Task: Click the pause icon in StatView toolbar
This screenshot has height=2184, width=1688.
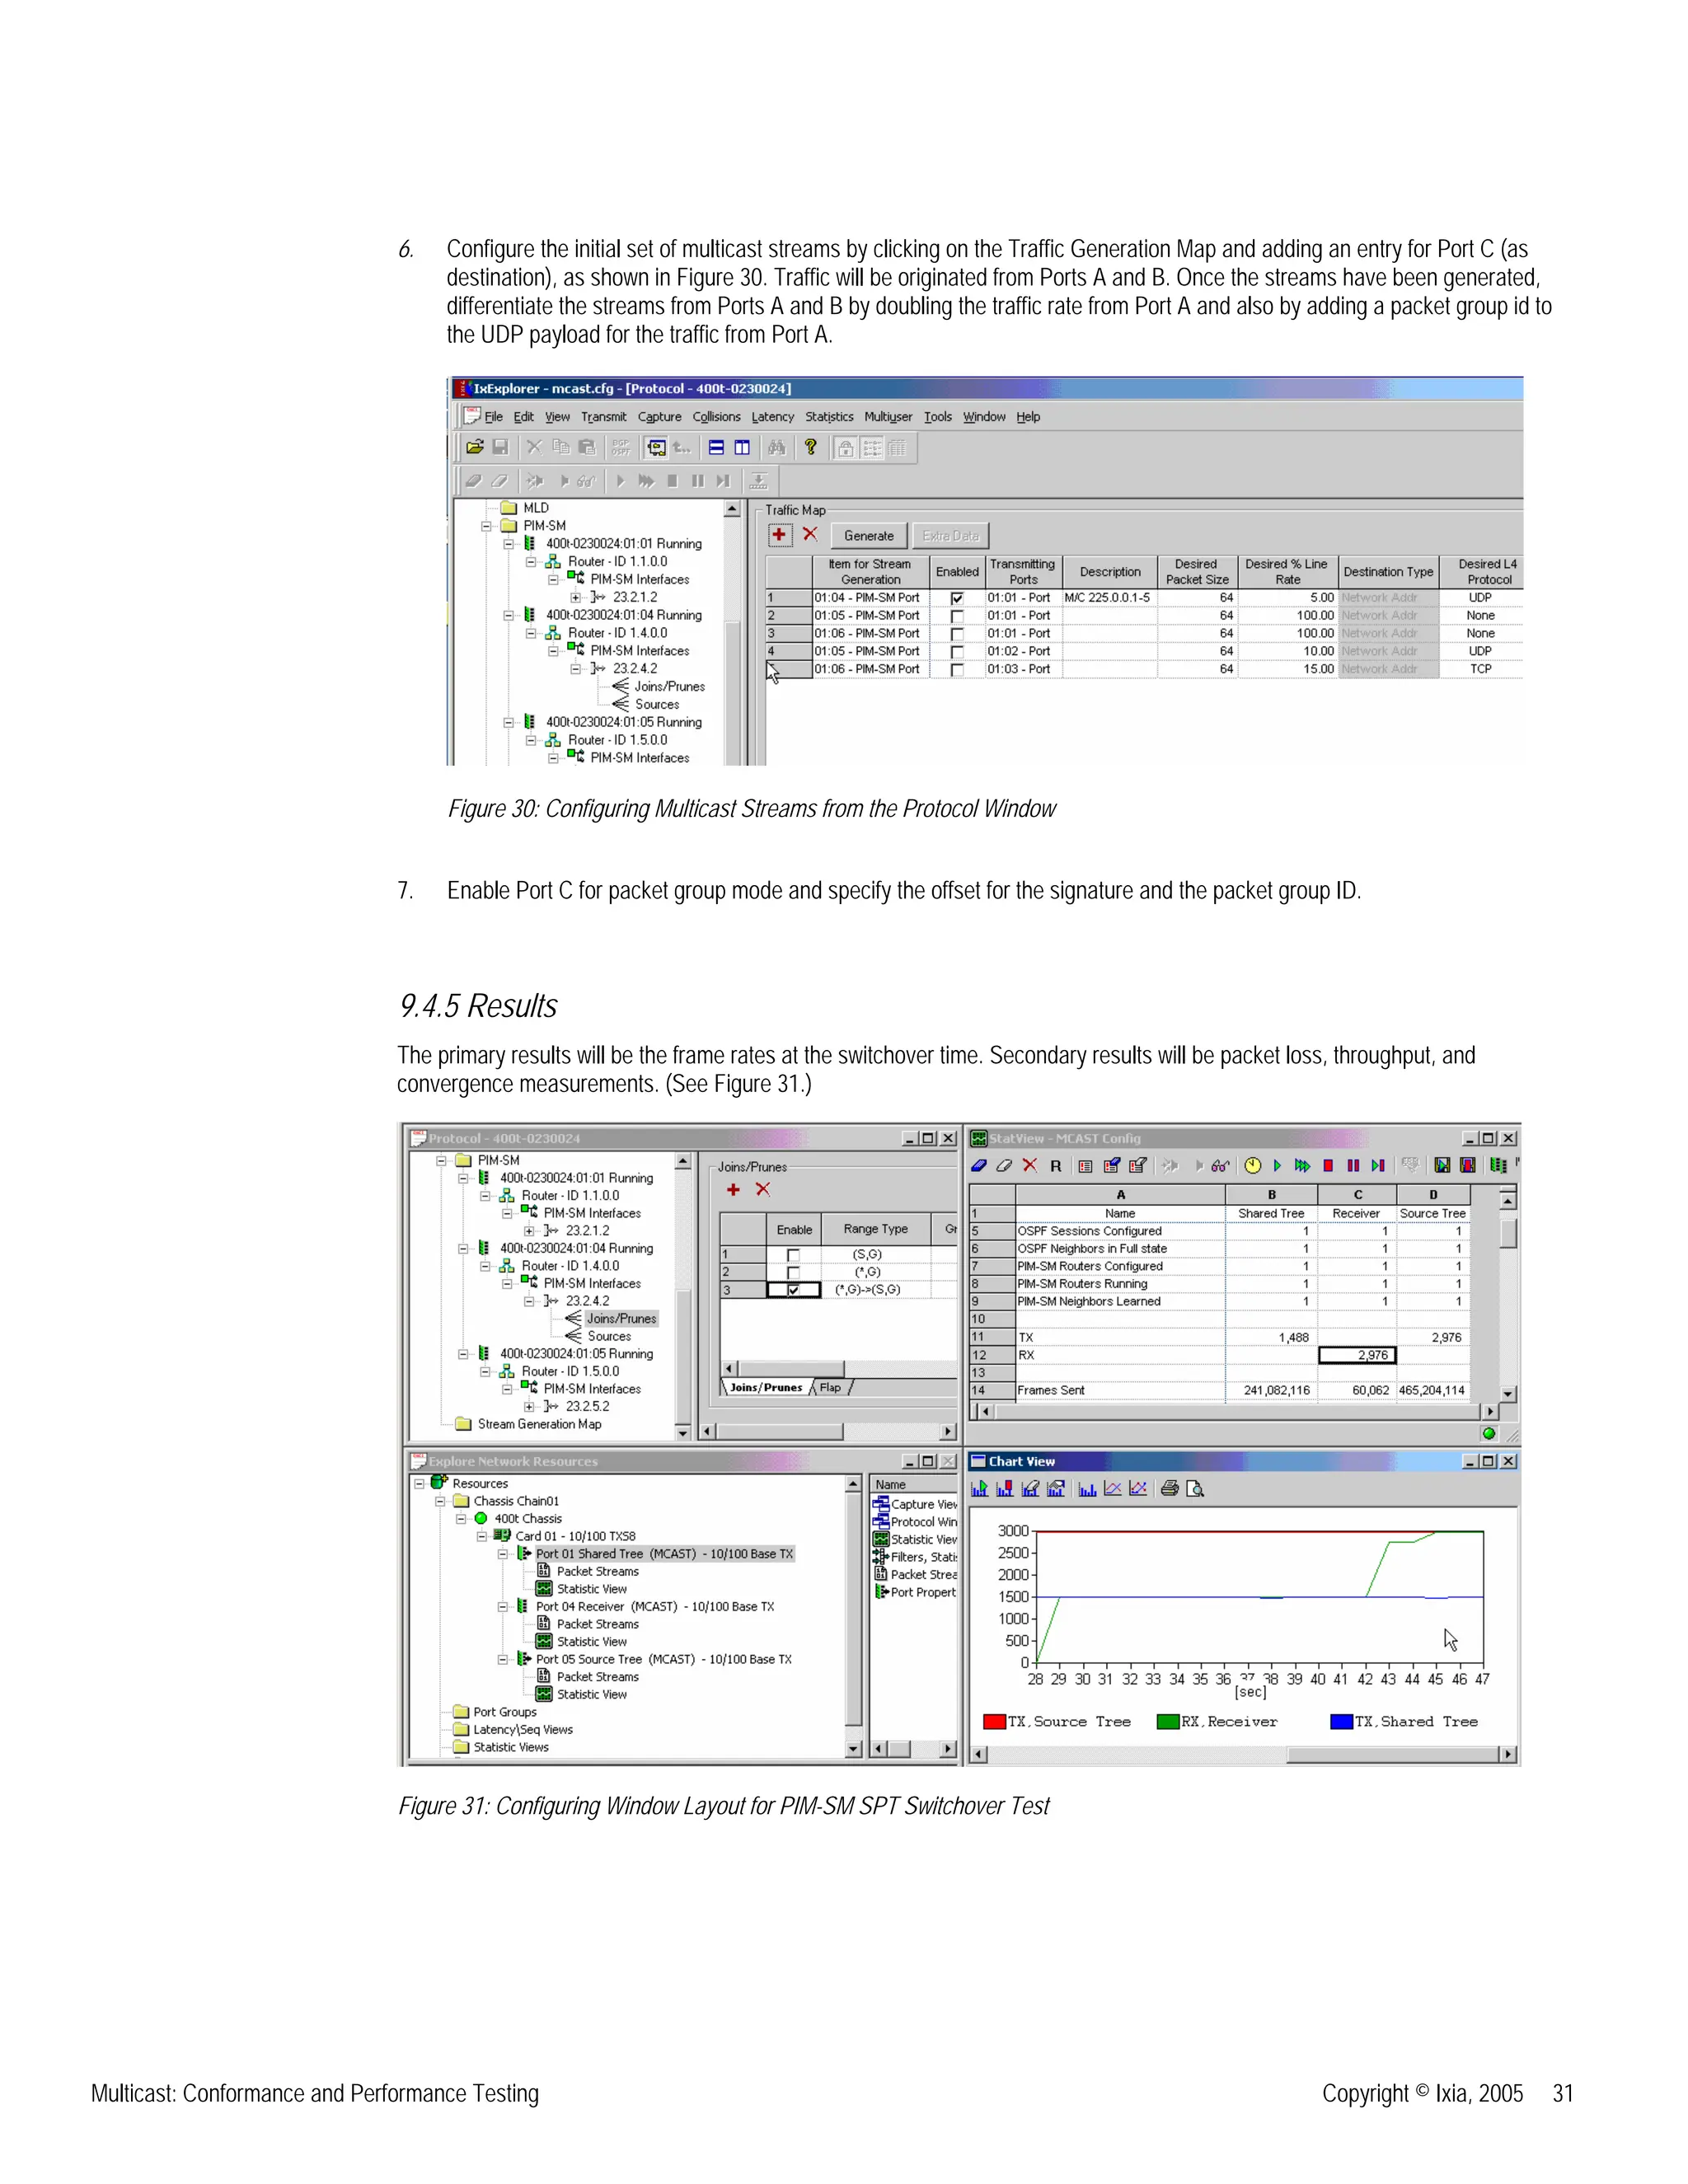Action: [1353, 1165]
